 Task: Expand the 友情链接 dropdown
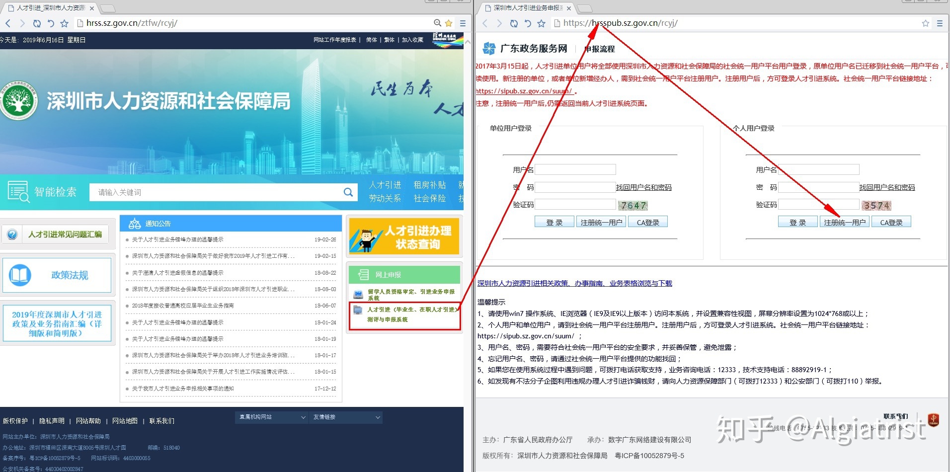point(346,417)
